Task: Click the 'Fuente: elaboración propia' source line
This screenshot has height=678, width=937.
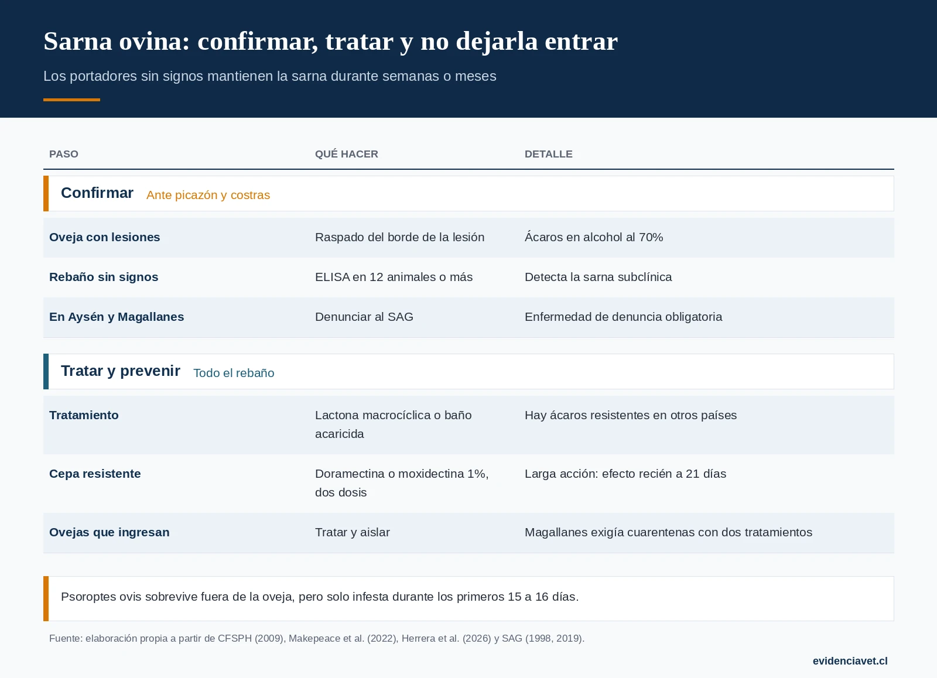Action: pyautogui.click(x=317, y=638)
